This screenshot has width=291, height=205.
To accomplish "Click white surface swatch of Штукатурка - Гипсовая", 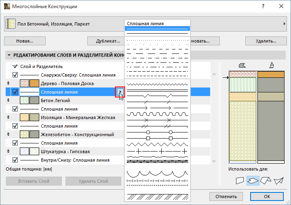I will click(34, 152).
